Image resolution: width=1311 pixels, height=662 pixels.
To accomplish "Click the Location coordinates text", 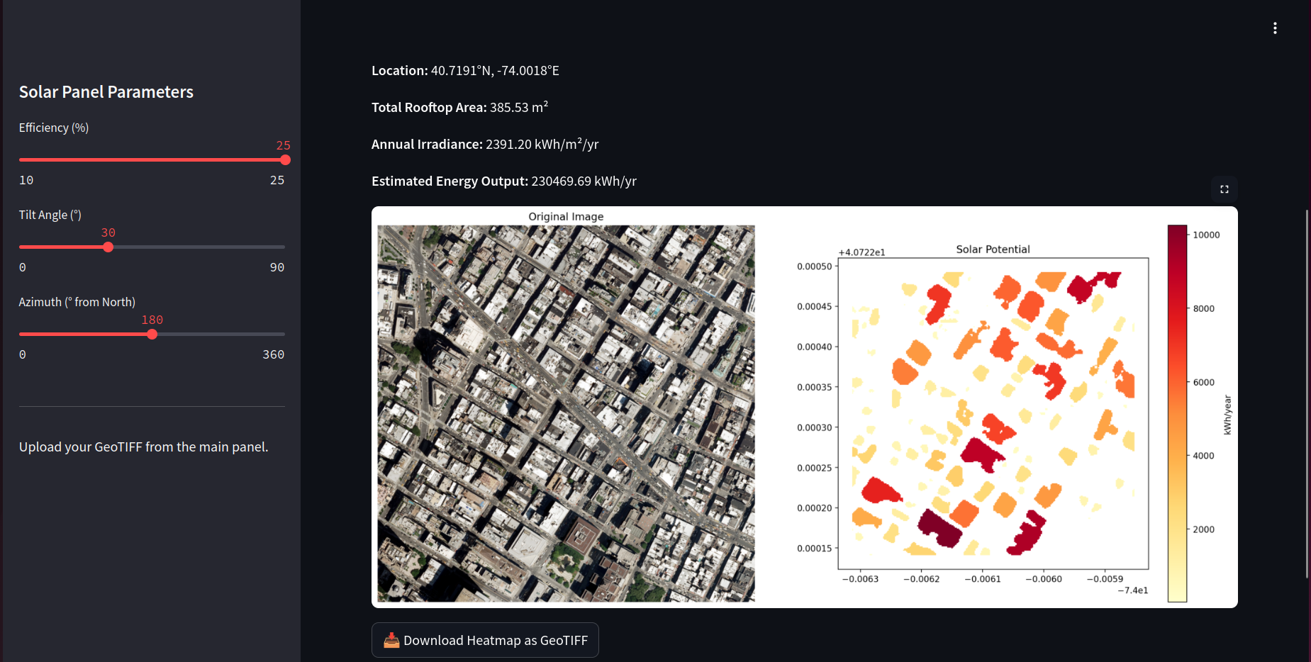I will tap(465, 70).
